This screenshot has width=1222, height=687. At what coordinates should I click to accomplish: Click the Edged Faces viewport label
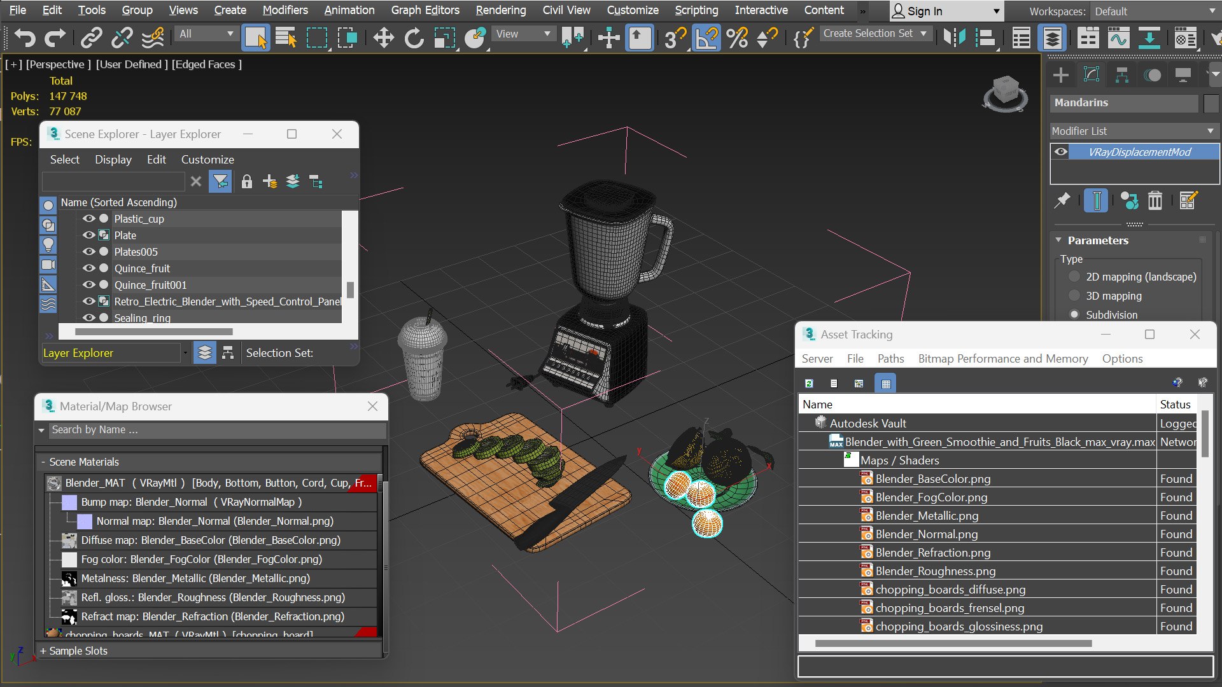point(206,64)
